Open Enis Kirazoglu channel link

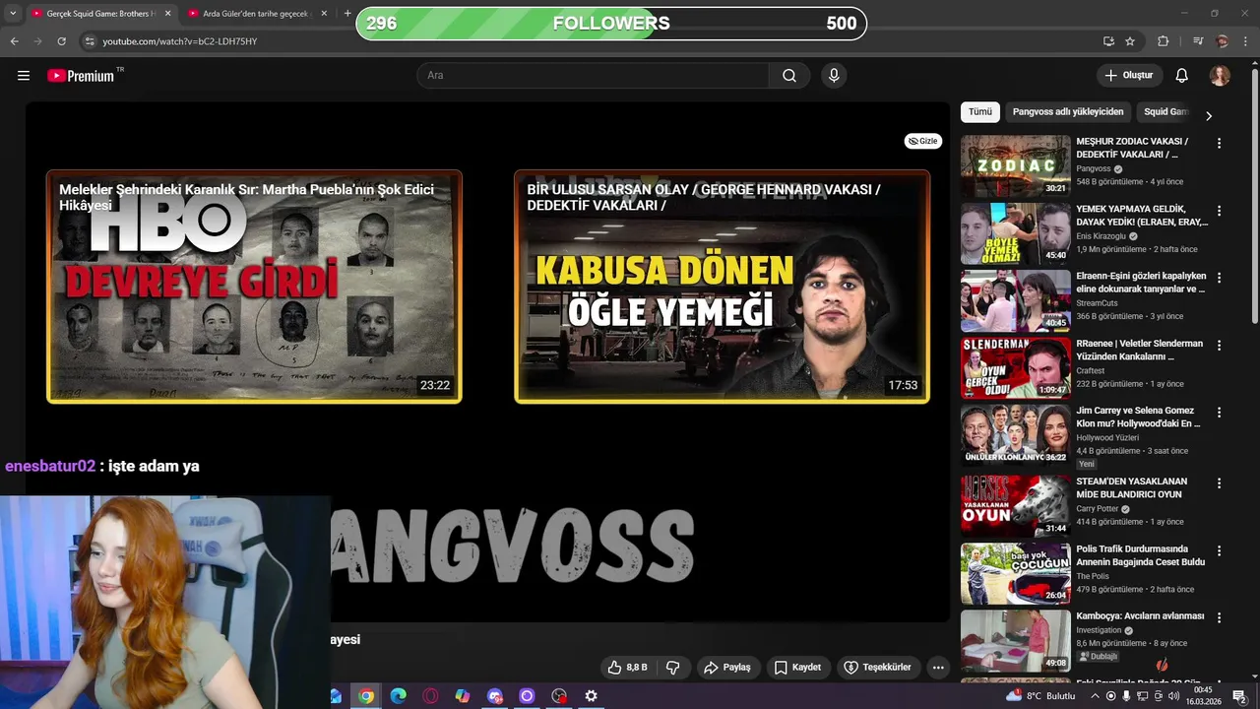[x=1101, y=236]
